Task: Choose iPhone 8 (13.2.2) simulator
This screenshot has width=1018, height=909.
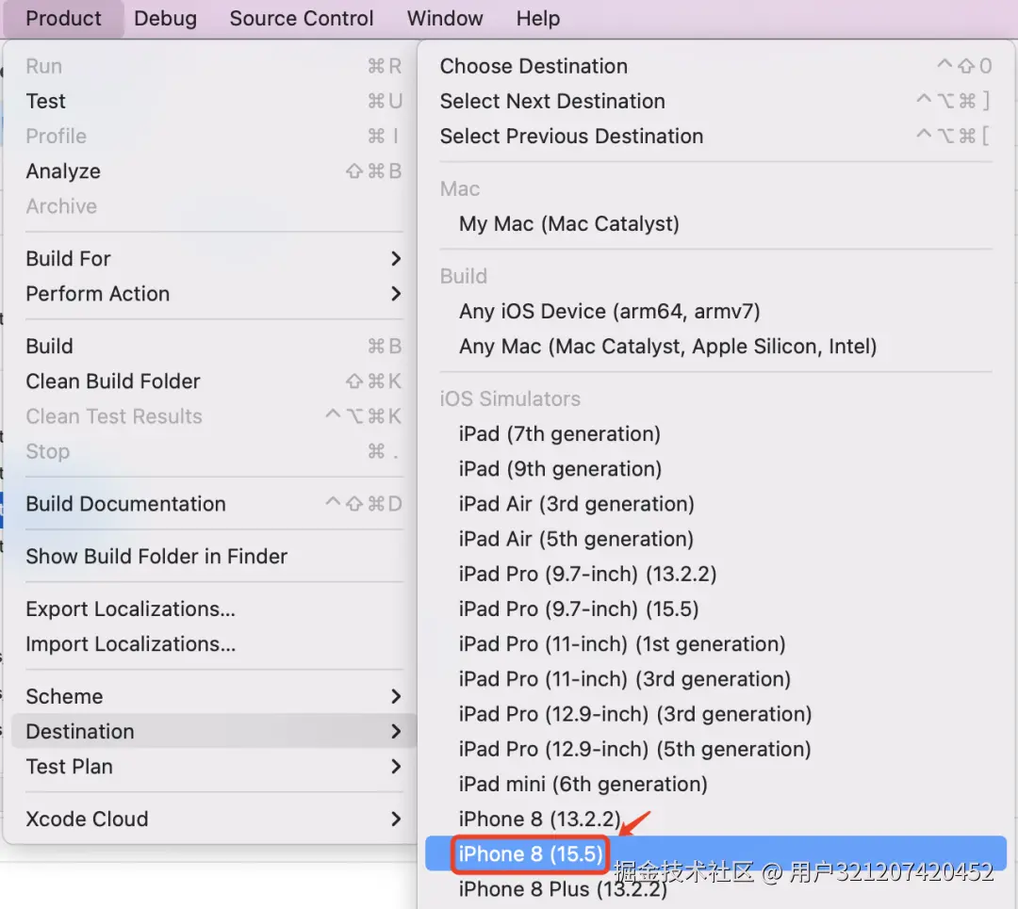Action: pyautogui.click(x=715, y=820)
